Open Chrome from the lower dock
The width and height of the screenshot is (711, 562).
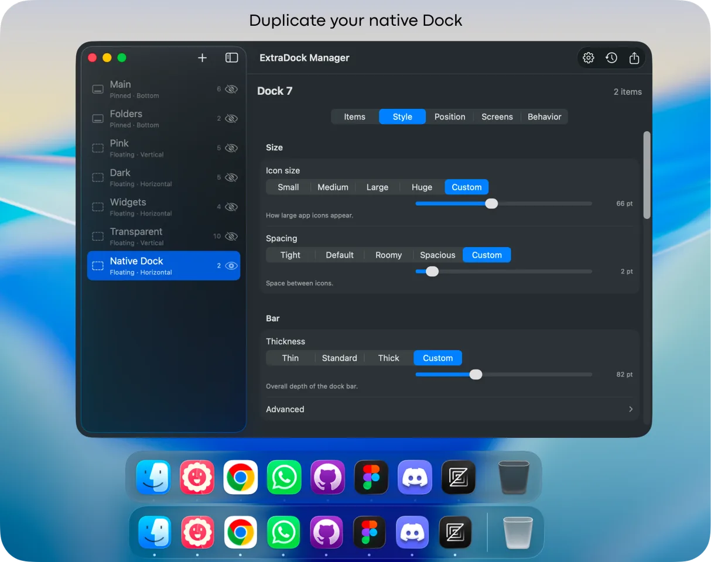click(241, 532)
